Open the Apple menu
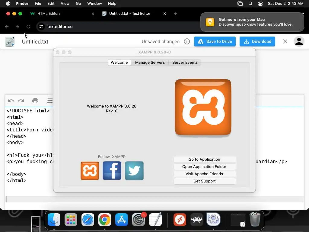The height and width of the screenshot is (232, 309). tap(8, 4)
